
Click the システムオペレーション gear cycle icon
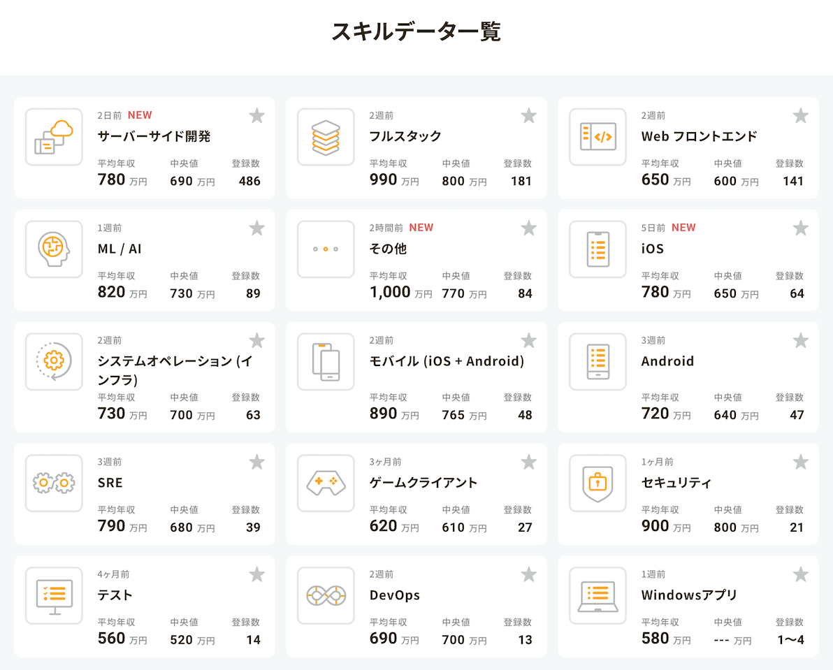(x=54, y=362)
